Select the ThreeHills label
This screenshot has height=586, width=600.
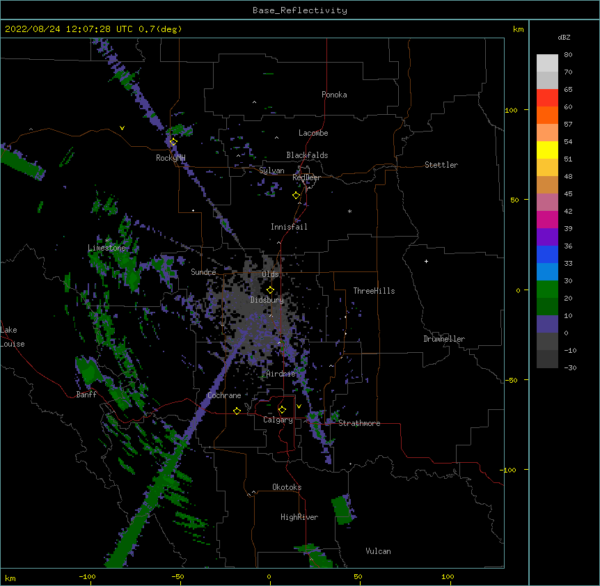374,291
